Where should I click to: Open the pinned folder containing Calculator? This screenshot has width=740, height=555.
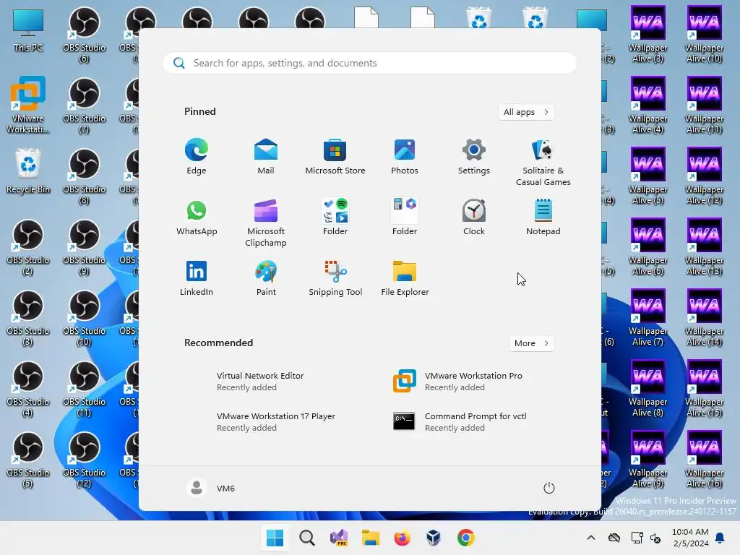(405, 217)
